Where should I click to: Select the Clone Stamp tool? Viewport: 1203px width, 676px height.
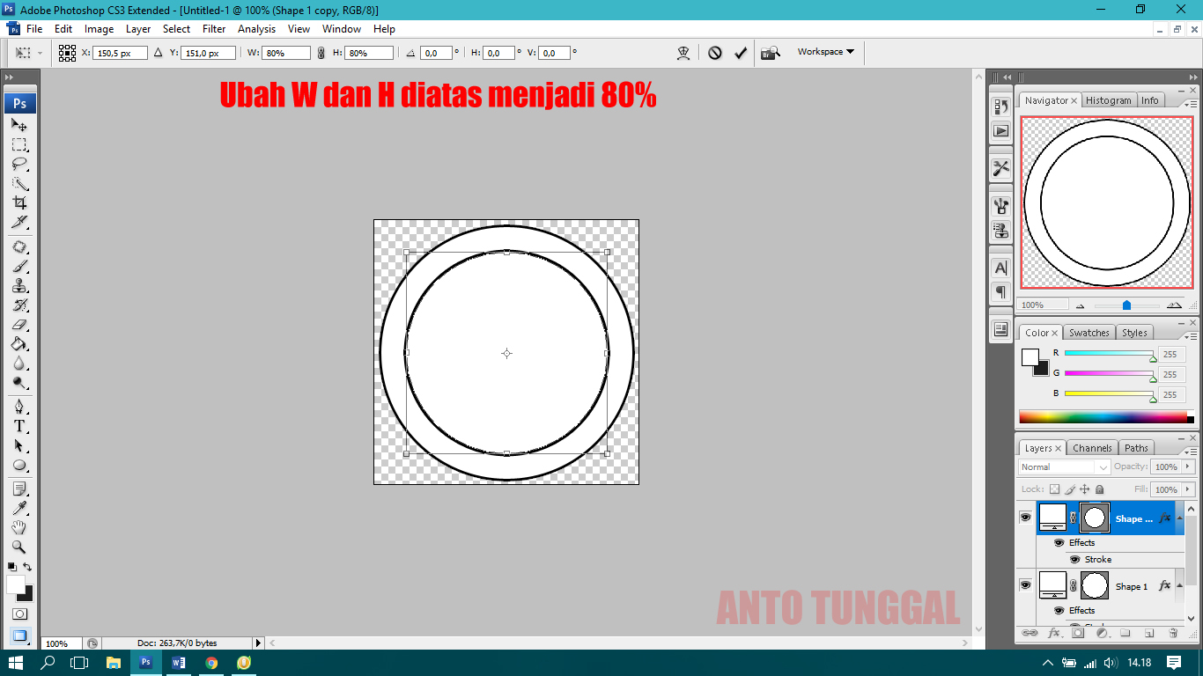(19, 286)
